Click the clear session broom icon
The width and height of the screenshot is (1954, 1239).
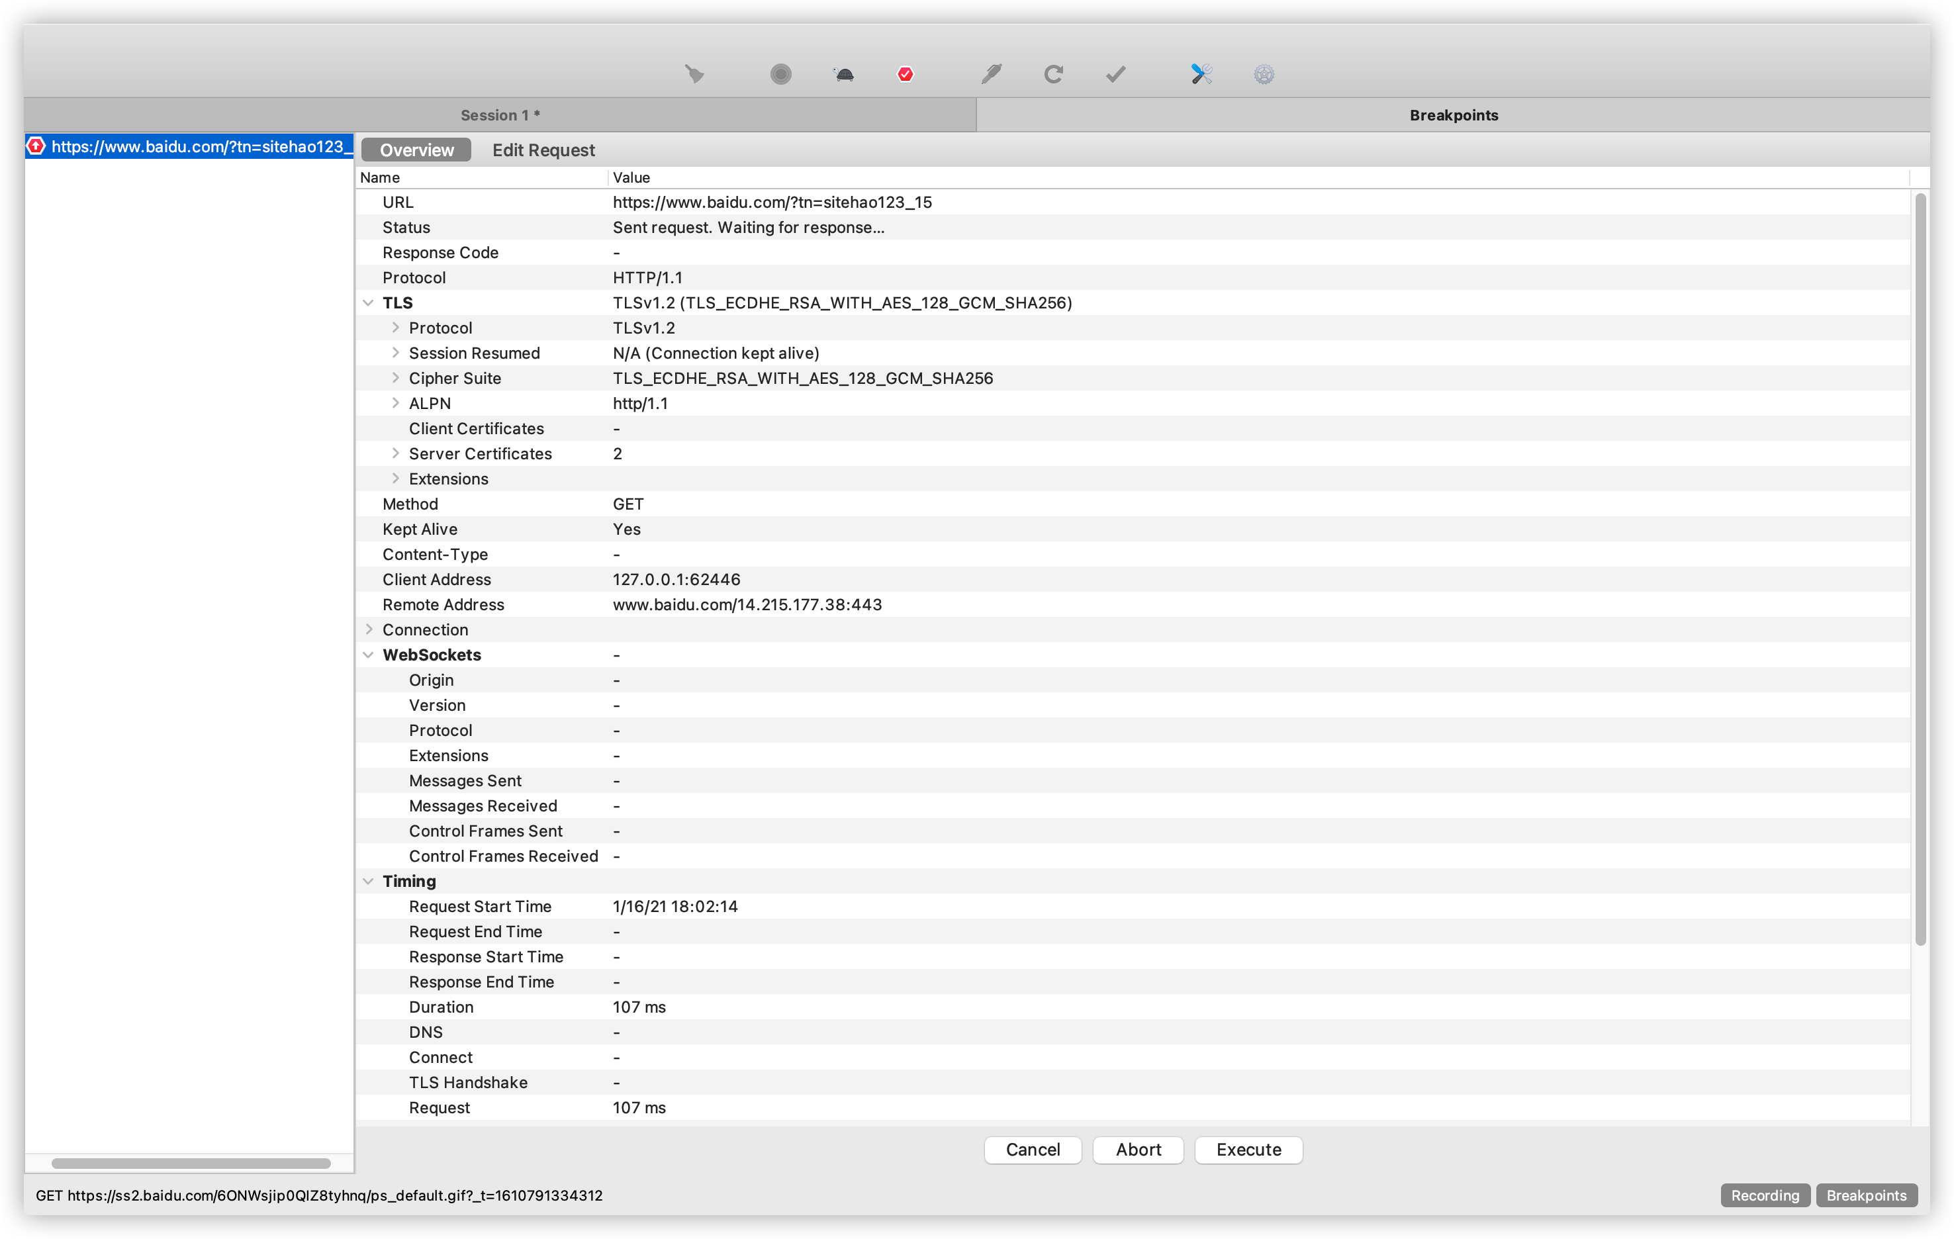tap(694, 75)
